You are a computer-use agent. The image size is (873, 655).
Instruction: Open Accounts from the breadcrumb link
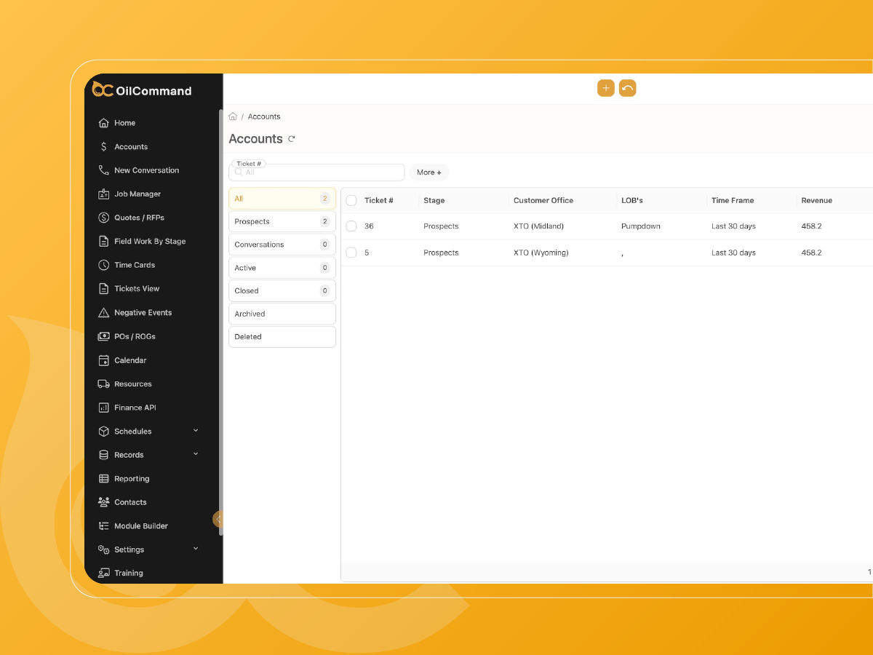pos(264,116)
